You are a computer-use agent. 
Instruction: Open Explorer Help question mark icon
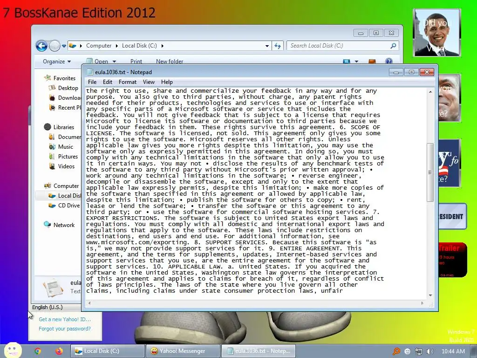coord(389,61)
